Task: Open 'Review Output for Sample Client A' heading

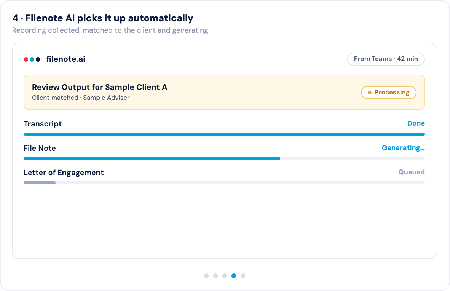Action: [100, 87]
